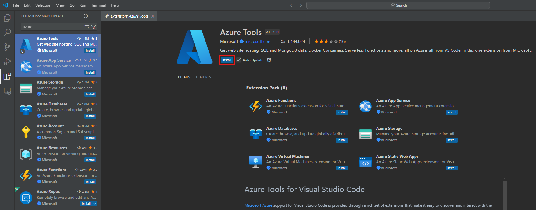Install Azure Virtual Machines from the pack
This screenshot has width=536, height=210.
(x=342, y=168)
